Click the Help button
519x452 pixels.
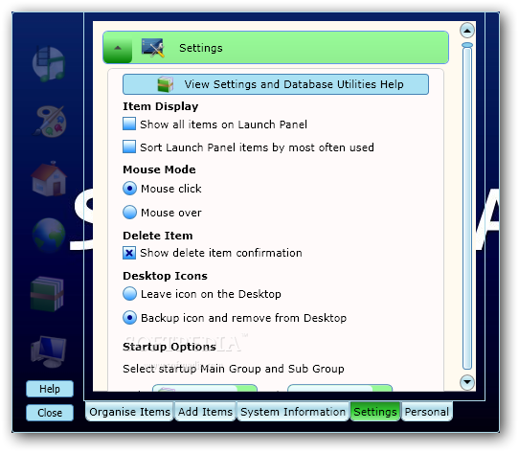click(x=50, y=389)
